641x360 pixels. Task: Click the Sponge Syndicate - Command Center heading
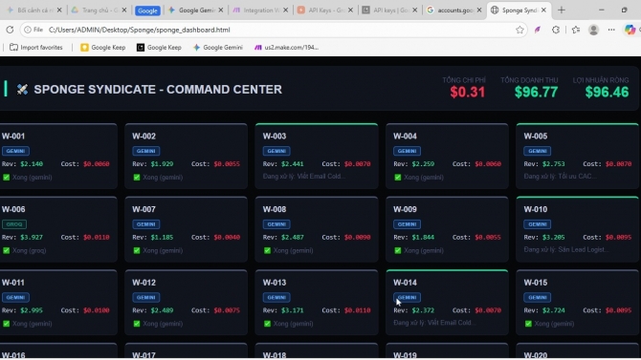click(x=158, y=90)
